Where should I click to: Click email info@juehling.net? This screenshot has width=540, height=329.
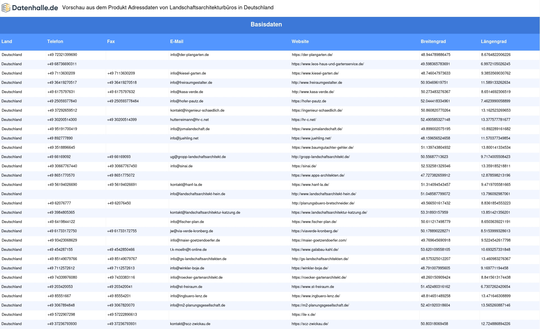pyautogui.click(x=184, y=138)
